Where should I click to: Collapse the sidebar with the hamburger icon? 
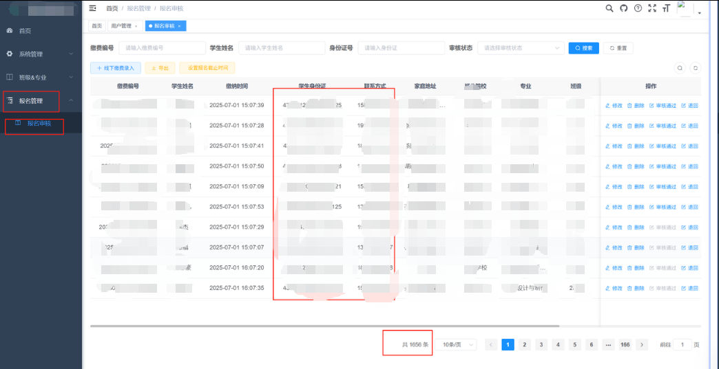point(92,8)
